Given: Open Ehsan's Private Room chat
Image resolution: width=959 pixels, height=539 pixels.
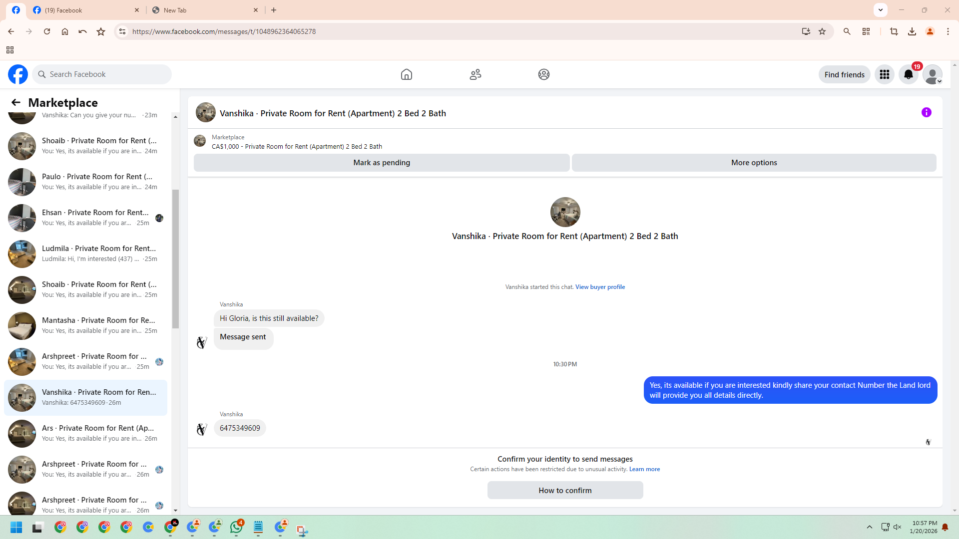Looking at the screenshot, I should tap(85, 218).
